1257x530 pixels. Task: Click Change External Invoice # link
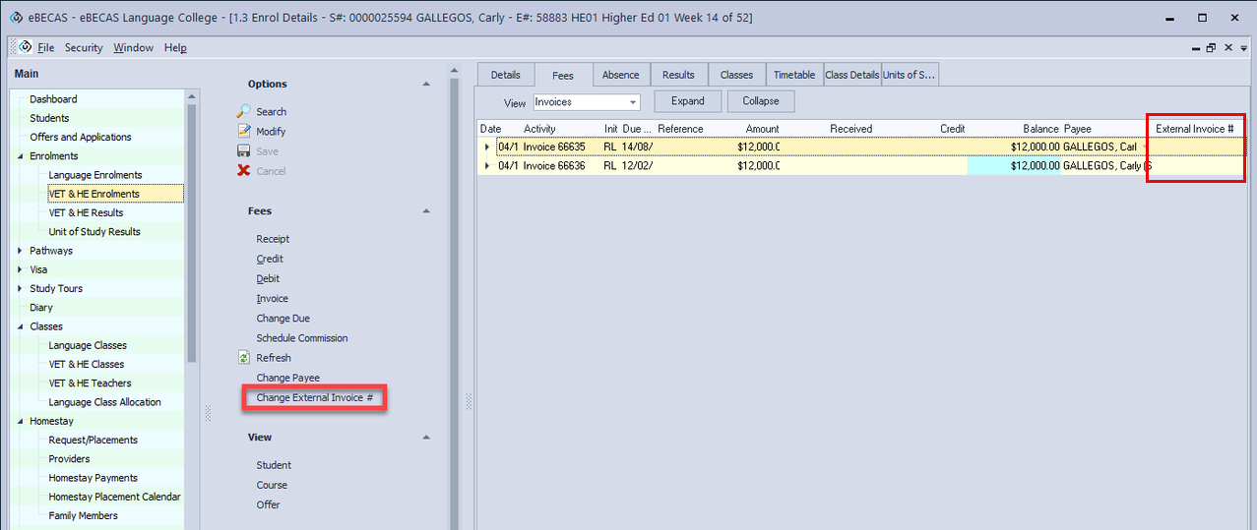point(314,398)
